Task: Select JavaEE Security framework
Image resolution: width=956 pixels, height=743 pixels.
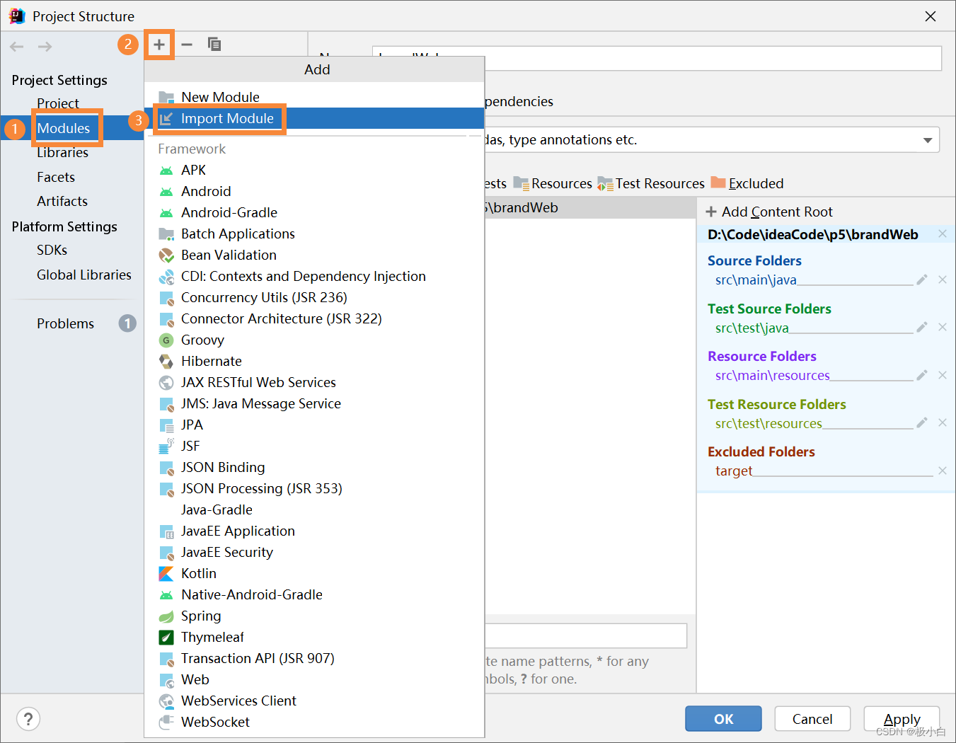Action: 314,552
